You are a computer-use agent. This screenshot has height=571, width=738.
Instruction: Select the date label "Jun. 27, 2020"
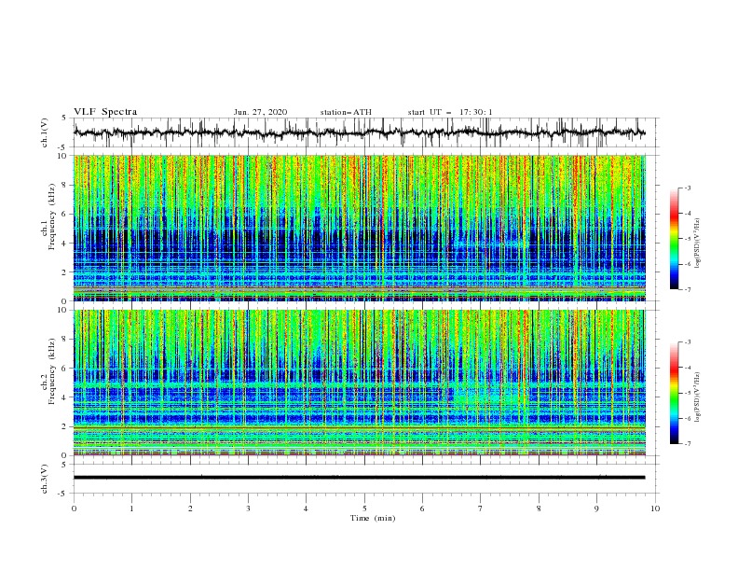[260, 112]
